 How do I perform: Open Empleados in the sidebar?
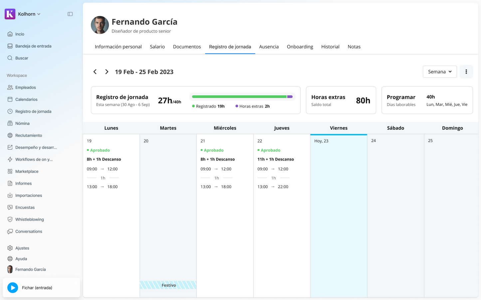[25, 87]
